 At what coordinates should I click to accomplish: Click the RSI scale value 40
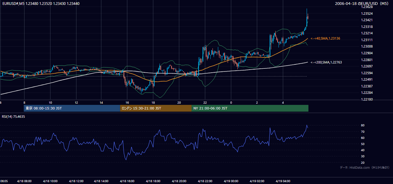point(363,150)
